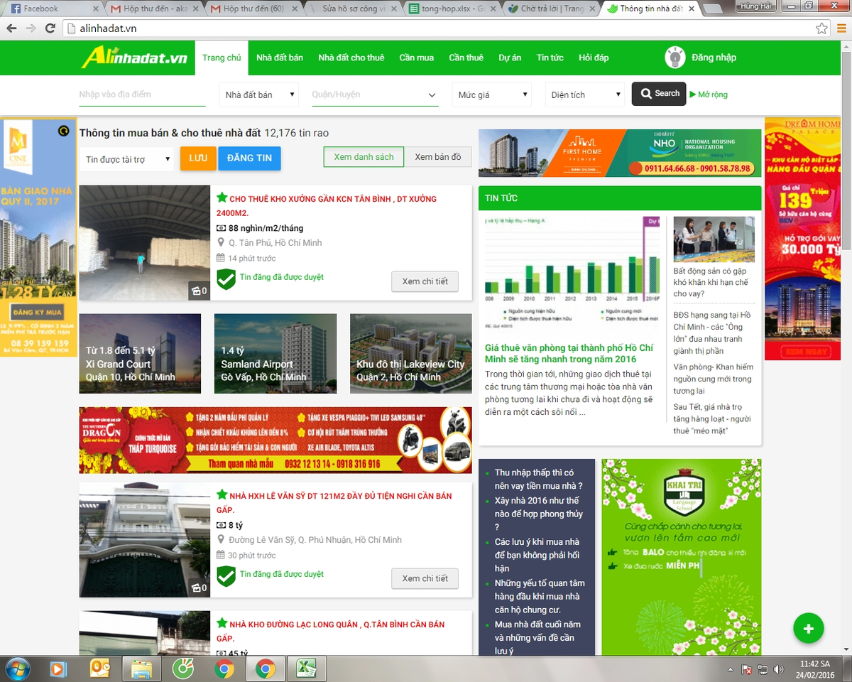This screenshot has height=682, width=852.
Task: Open the Nhà đất bán menu
Action: pyautogui.click(x=280, y=58)
